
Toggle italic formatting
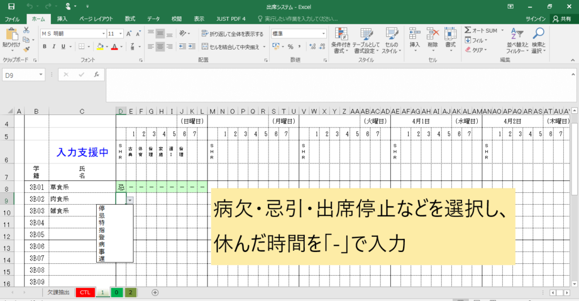pos(54,46)
